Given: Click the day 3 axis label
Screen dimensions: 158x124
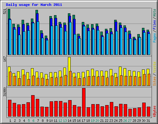Looking at the screenshot, I should click(19, 121).
